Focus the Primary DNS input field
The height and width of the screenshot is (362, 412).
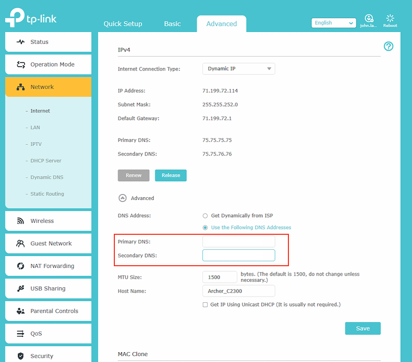click(238, 242)
